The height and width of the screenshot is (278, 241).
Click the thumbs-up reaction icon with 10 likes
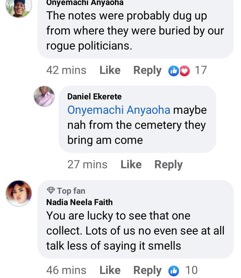click(174, 271)
